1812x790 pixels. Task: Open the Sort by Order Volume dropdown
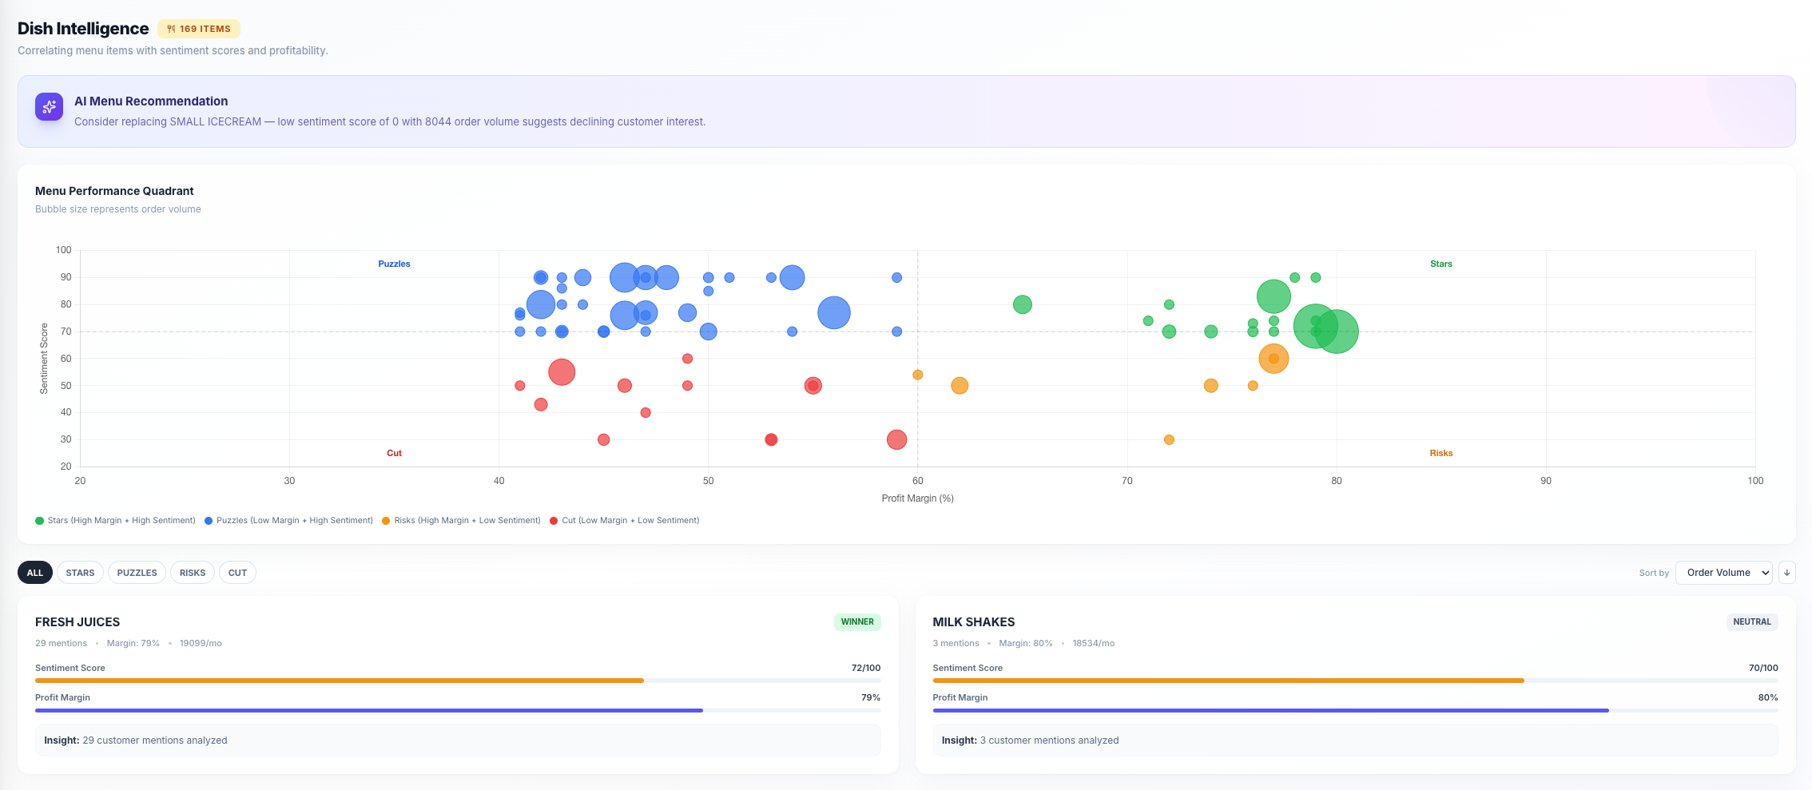click(x=1724, y=572)
